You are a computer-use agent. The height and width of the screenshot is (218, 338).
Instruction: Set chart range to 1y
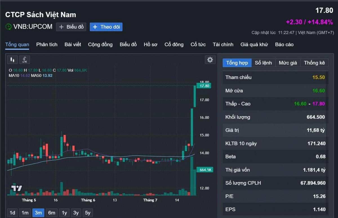point(64,213)
